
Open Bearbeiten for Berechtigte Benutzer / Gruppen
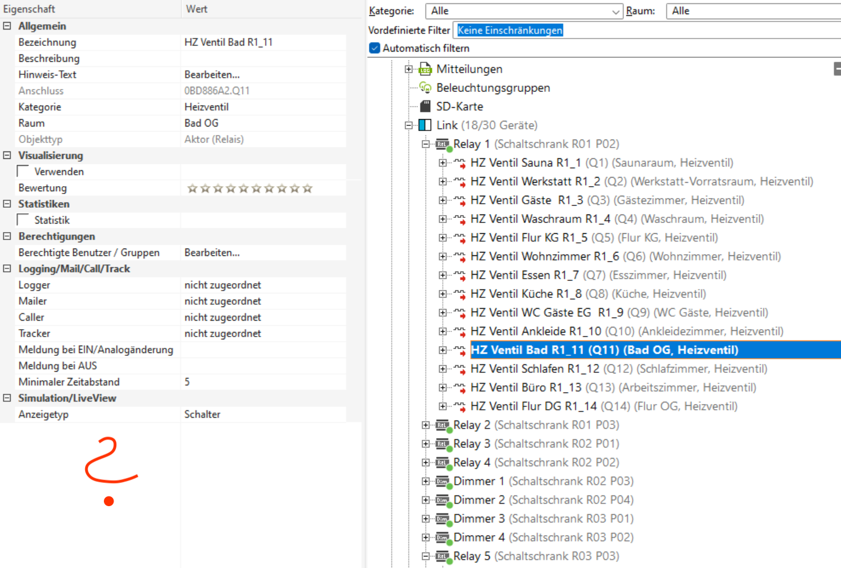pyautogui.click(x=212, y=253)
